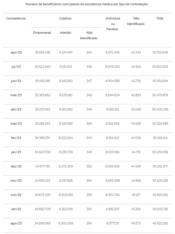The height and width of the screenshot is (234, 175).
Task: Click the table title about beneficiários
Action: pyautogui.click(x=87, y=4)
